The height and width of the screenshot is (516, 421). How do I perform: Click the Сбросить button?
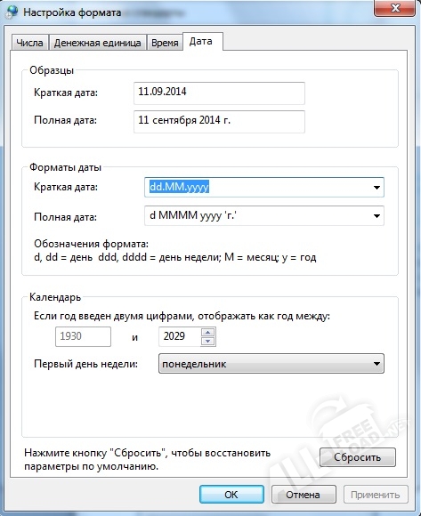pos(358,457)
